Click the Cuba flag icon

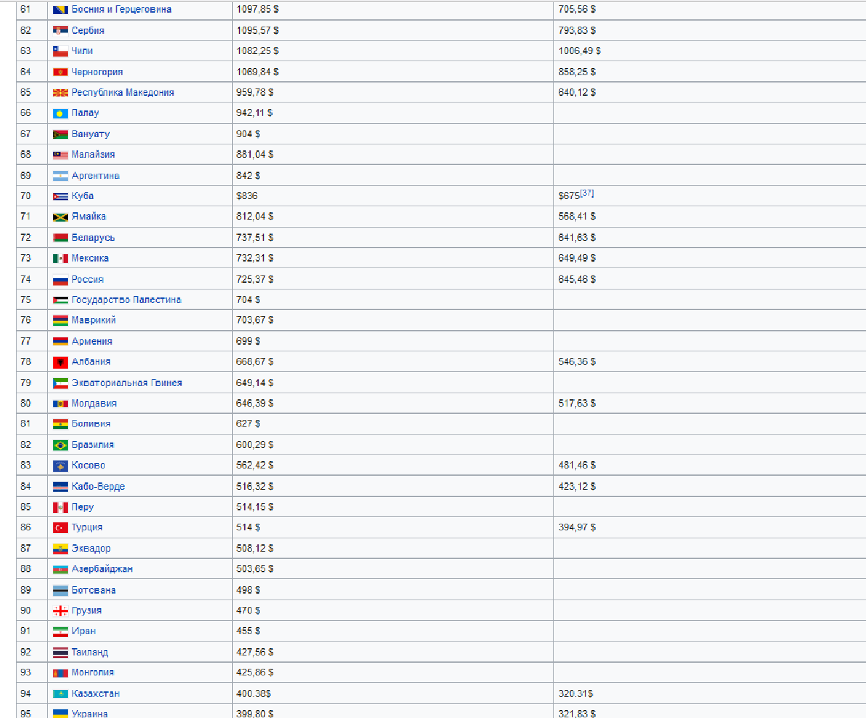(x=60, y=196)
